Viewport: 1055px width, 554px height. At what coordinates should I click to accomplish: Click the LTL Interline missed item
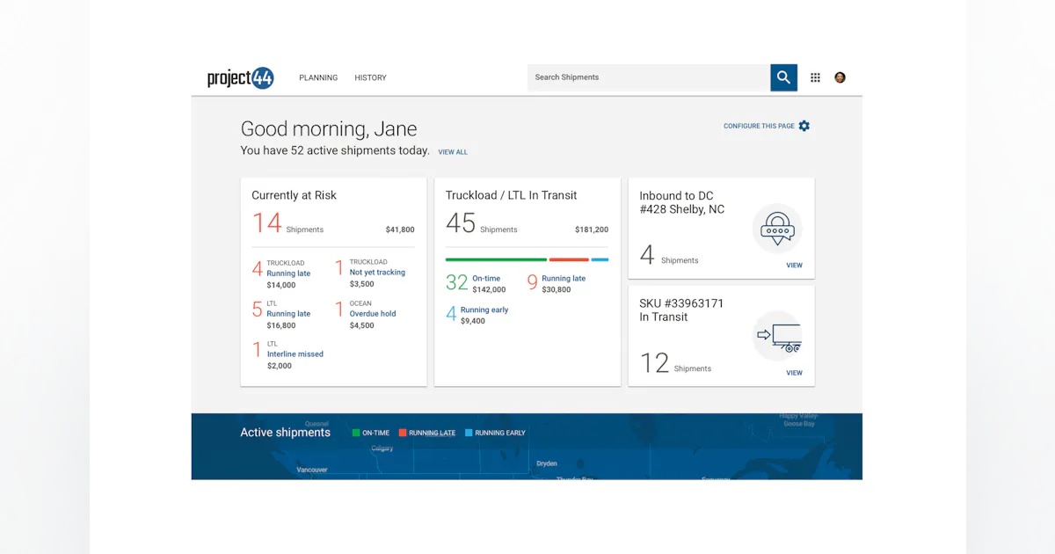pyautogui.click(x=295, y=354)
